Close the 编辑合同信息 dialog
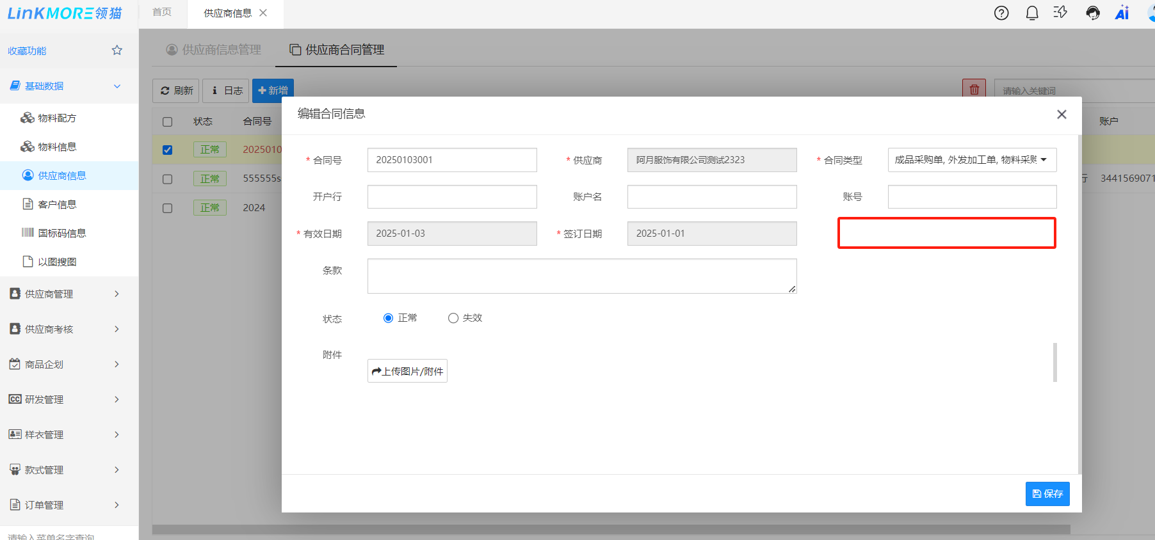1155x540 pixels. tap(1062, 114)
